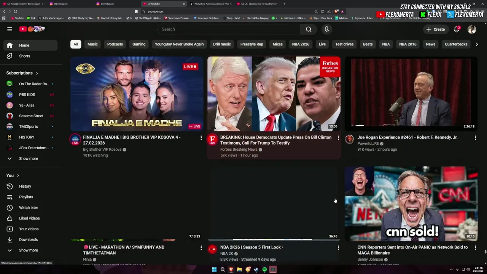
Task: Open Shorts from the sidebar
Action: click(x=30, y=56)
